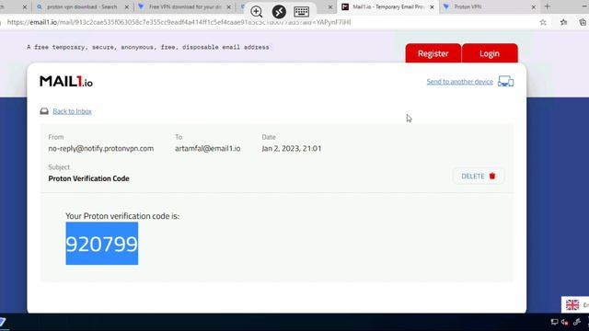Click the red Login button

(490, 53)
